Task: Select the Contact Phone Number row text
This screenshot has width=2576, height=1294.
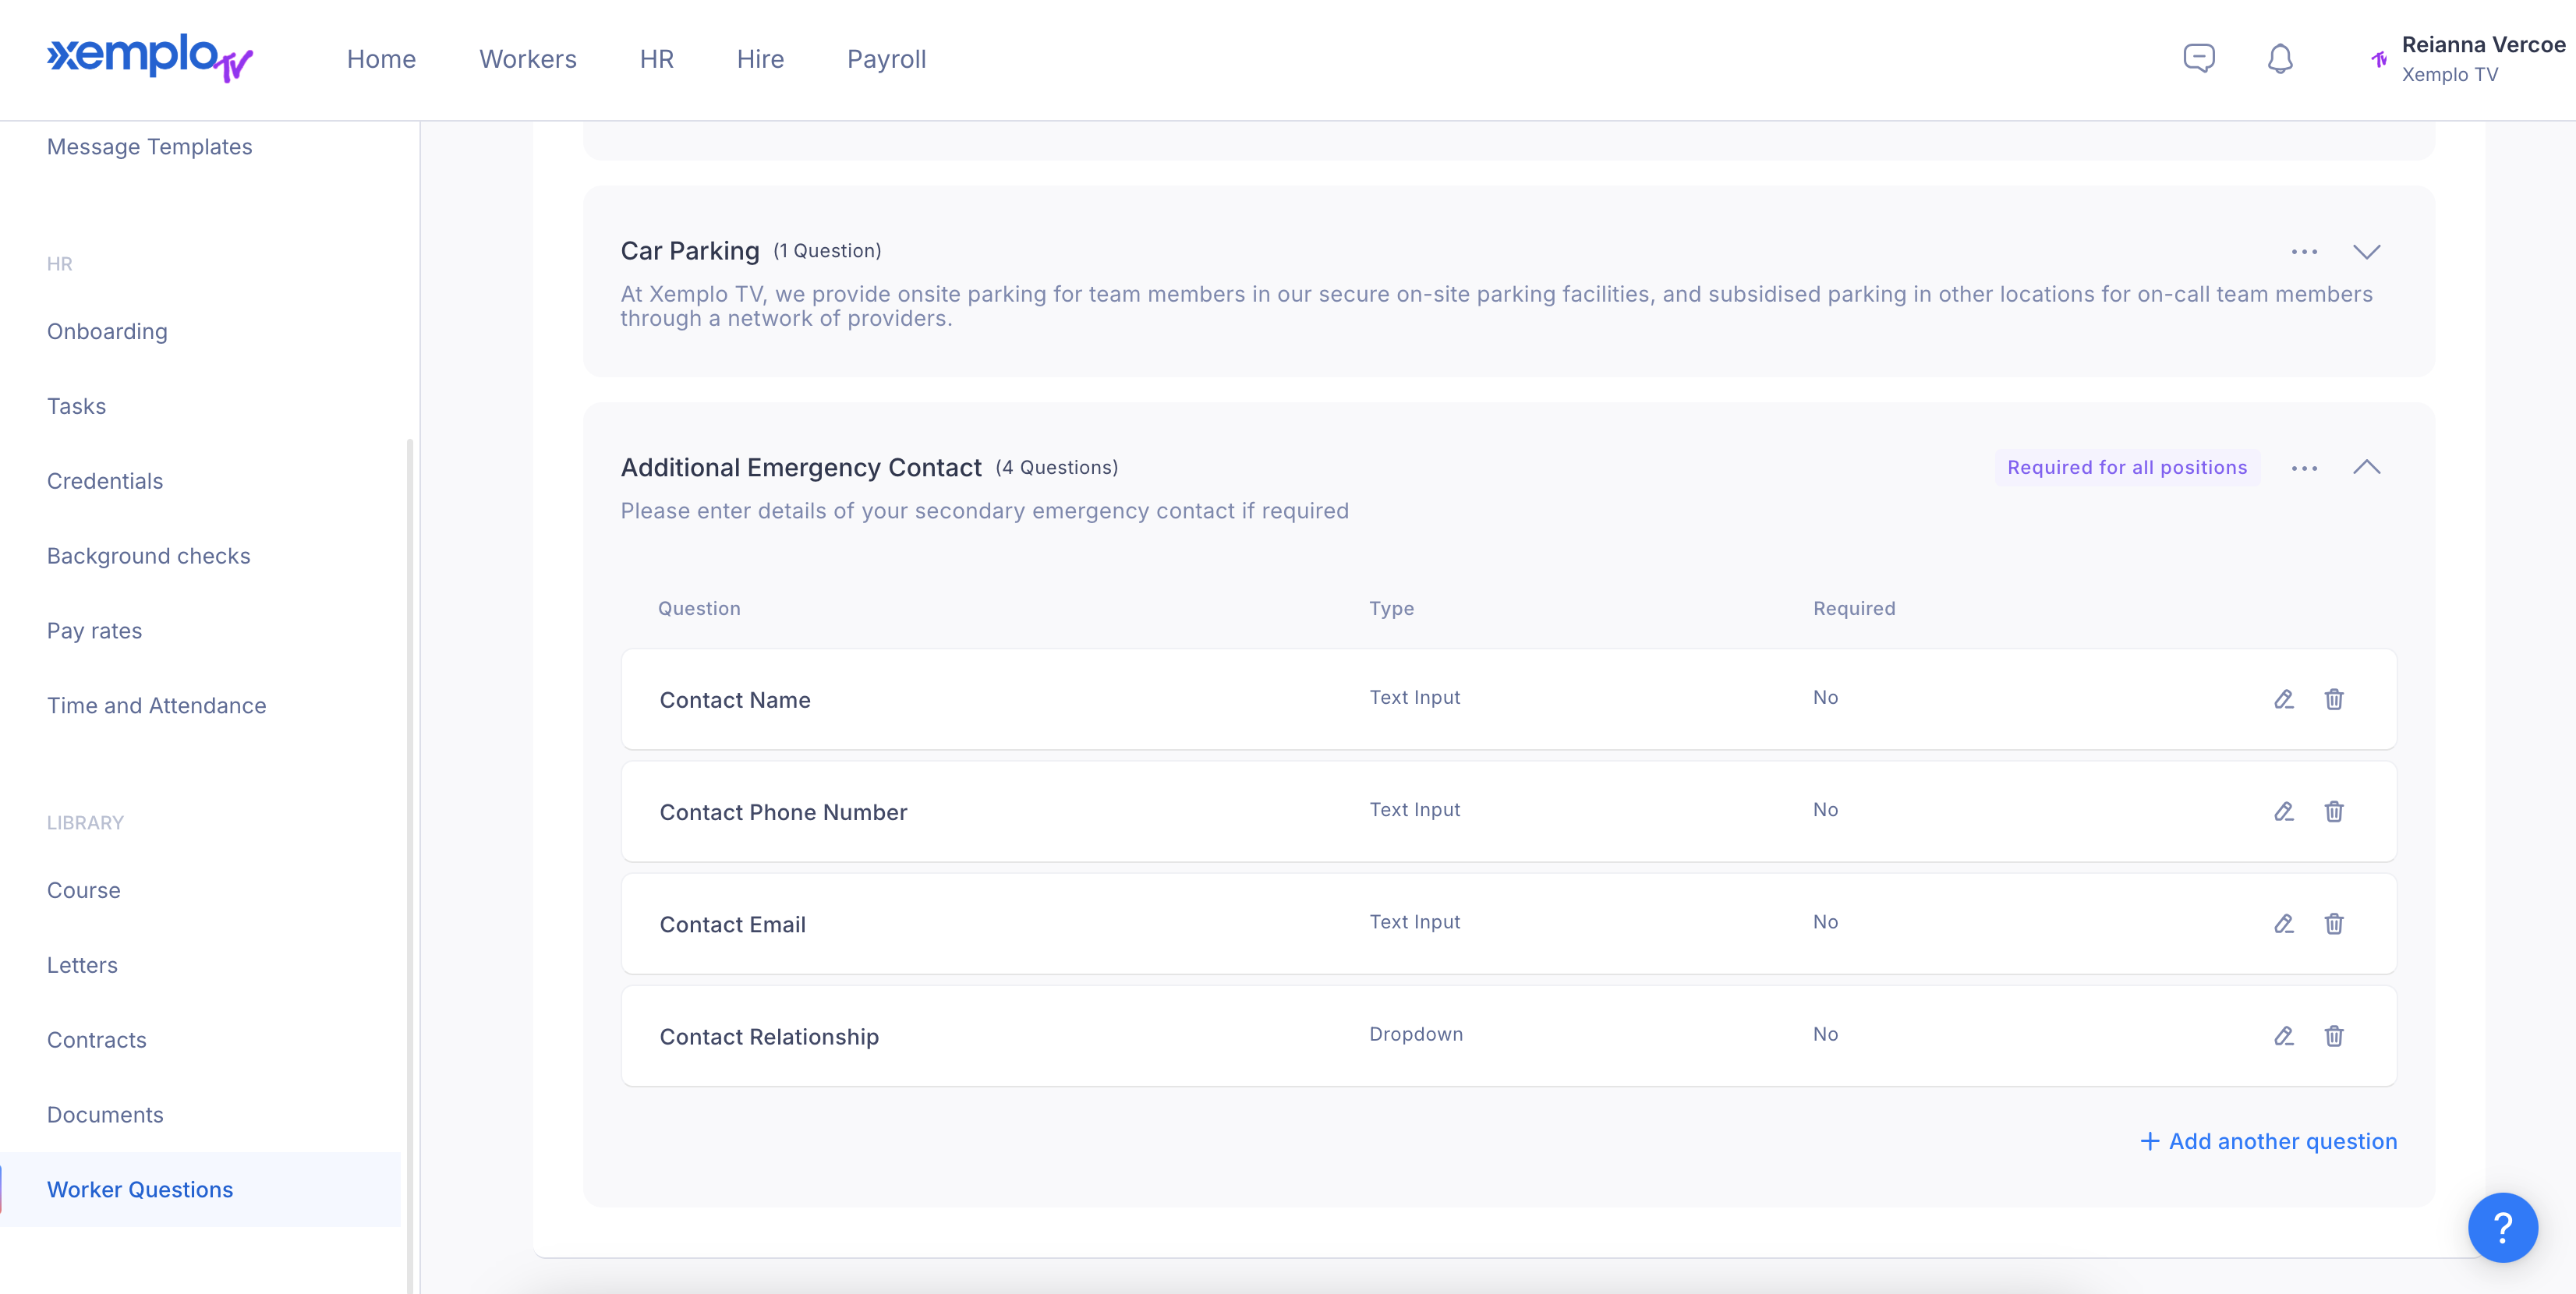Action: [783, 812]
